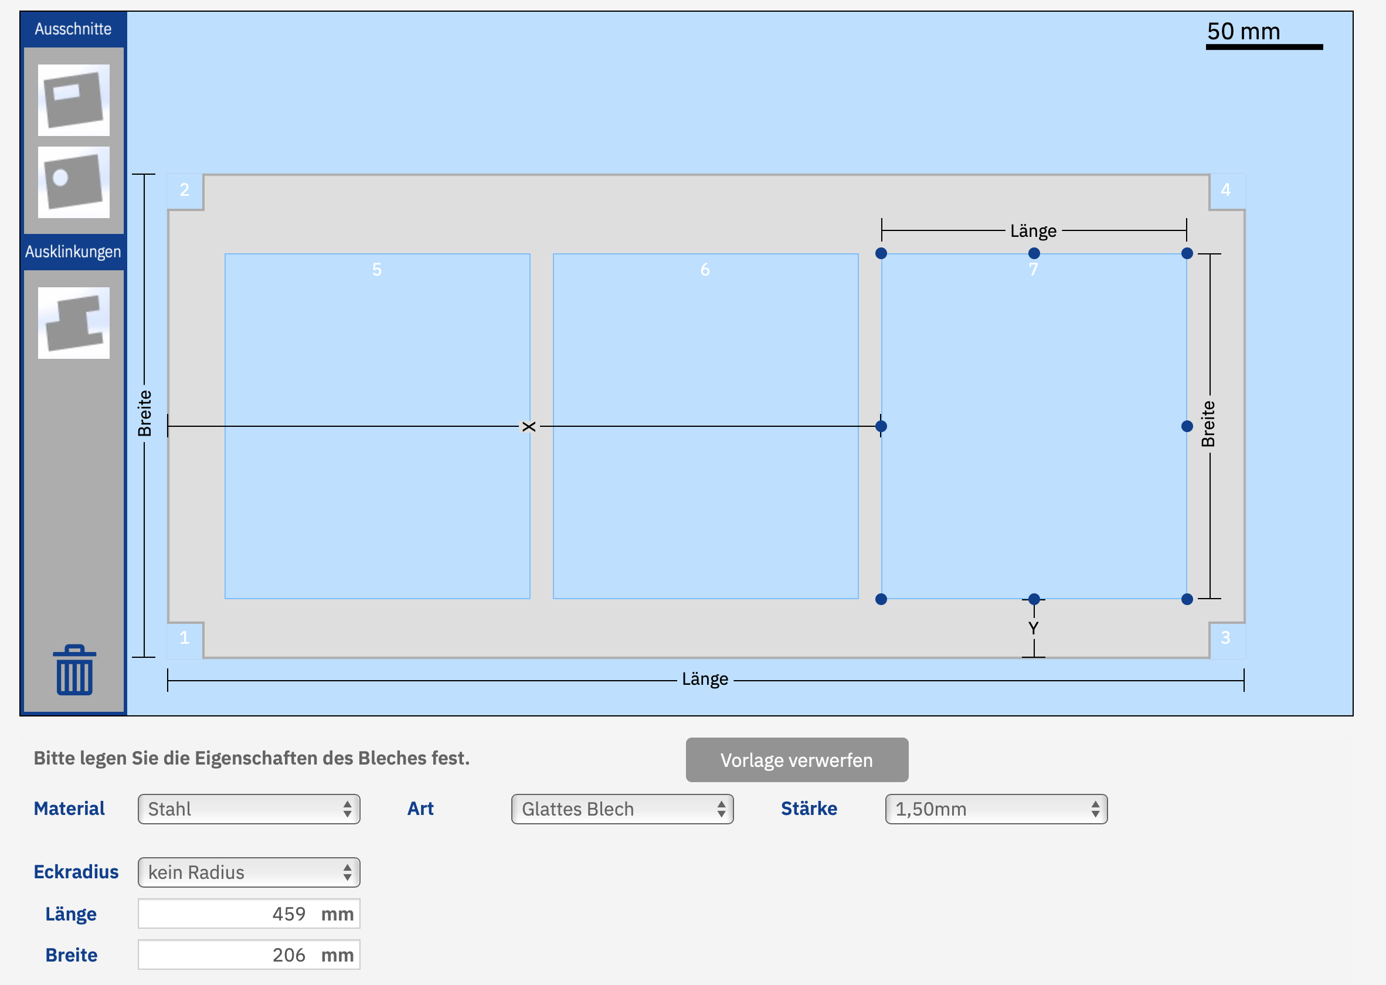Open the Material dropdown showing Stahl
Viewport: 1386px width, 985px height.
[249, 809]
